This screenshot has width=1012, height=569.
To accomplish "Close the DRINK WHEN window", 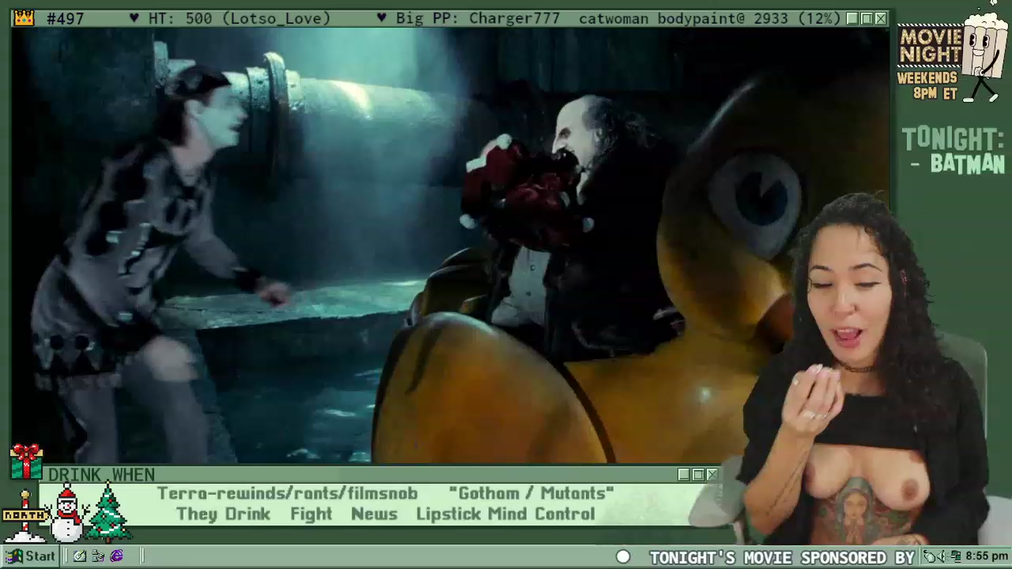I will pos(712,475).
